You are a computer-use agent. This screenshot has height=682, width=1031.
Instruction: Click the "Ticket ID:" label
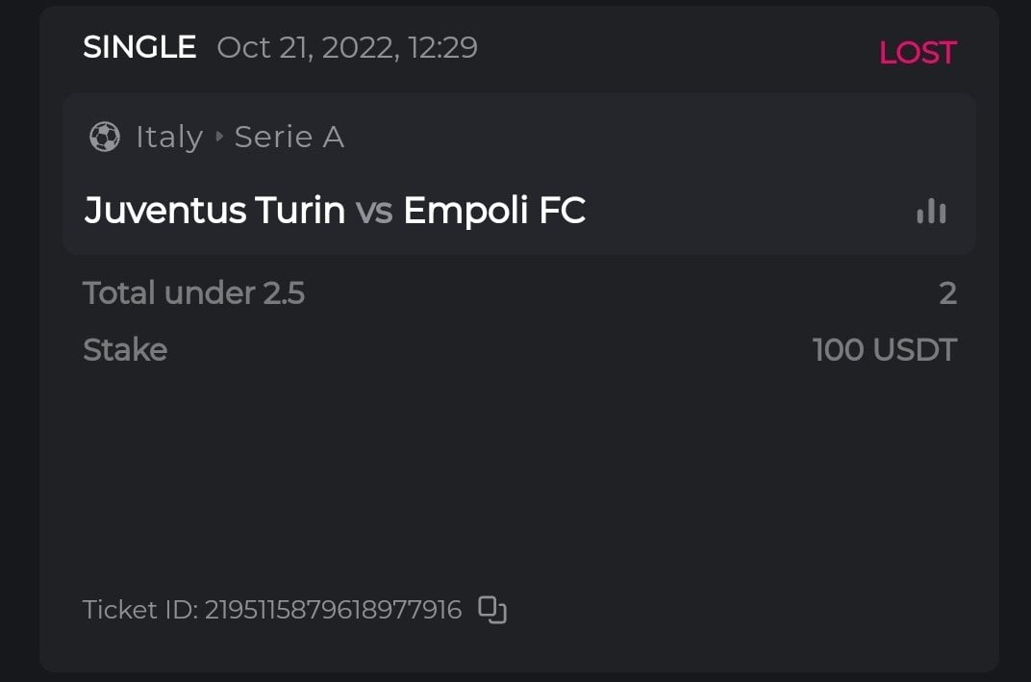point(140,610)
